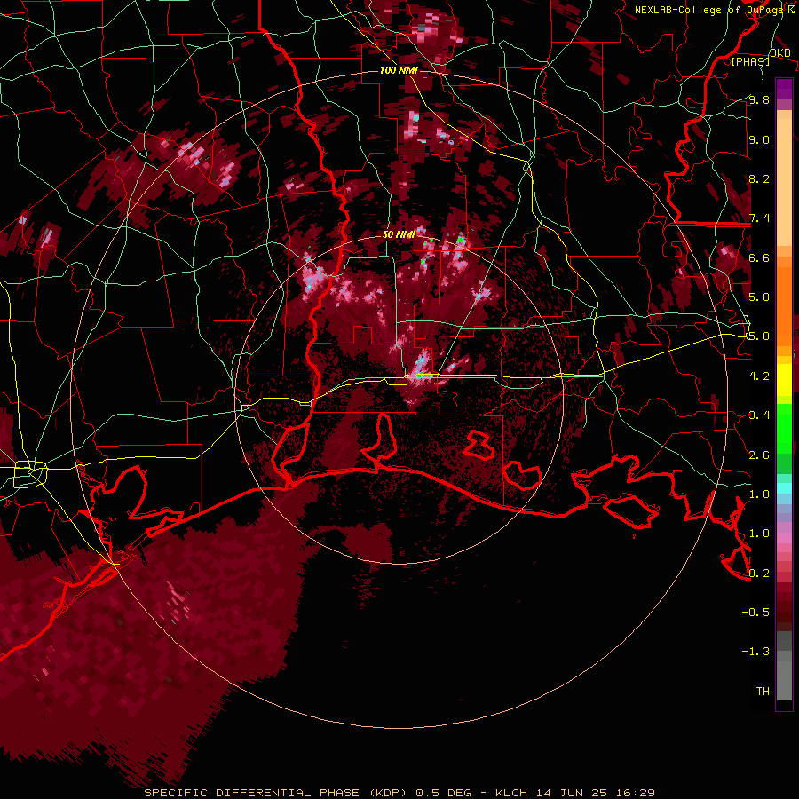Click the 9.0 scale label
The height and width of the screenshot is (799, 799).
coord(759,139)
